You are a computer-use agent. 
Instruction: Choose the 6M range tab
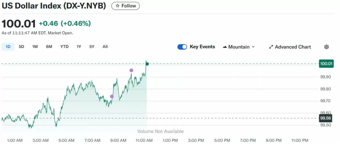[x=49, y=47]
